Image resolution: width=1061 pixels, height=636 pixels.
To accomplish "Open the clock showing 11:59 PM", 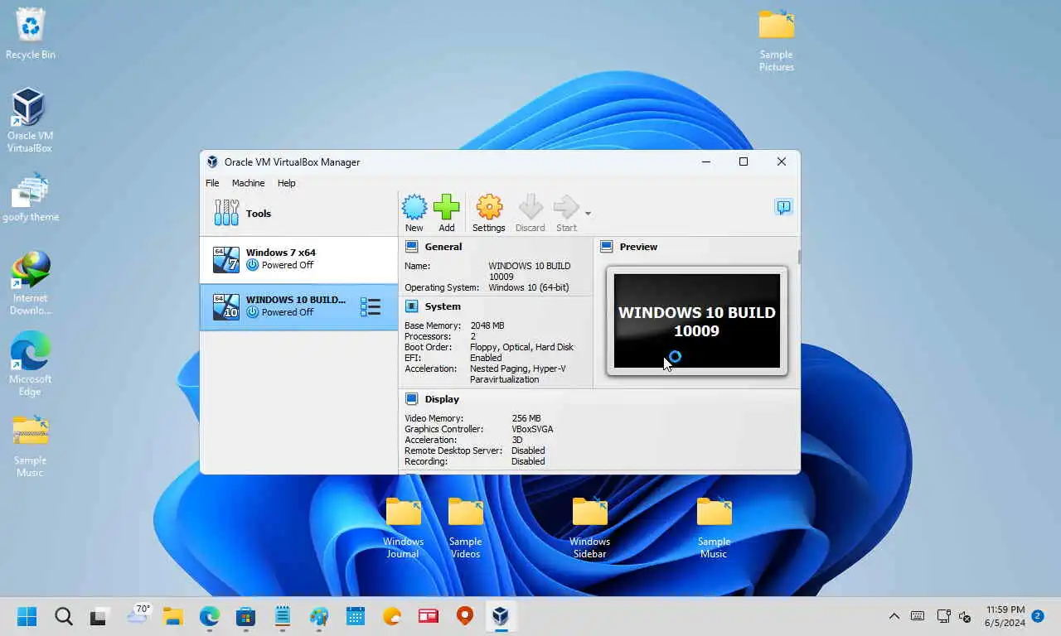I will click(1005, 616).
